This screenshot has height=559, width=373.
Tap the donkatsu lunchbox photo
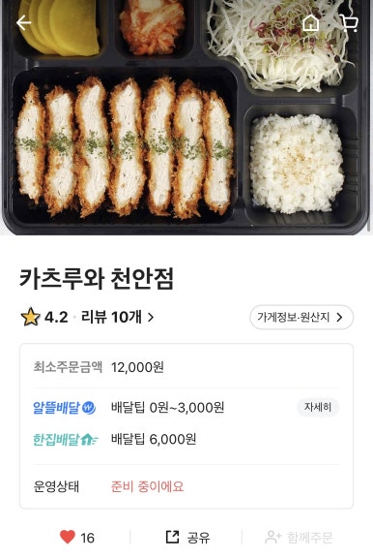186,117
